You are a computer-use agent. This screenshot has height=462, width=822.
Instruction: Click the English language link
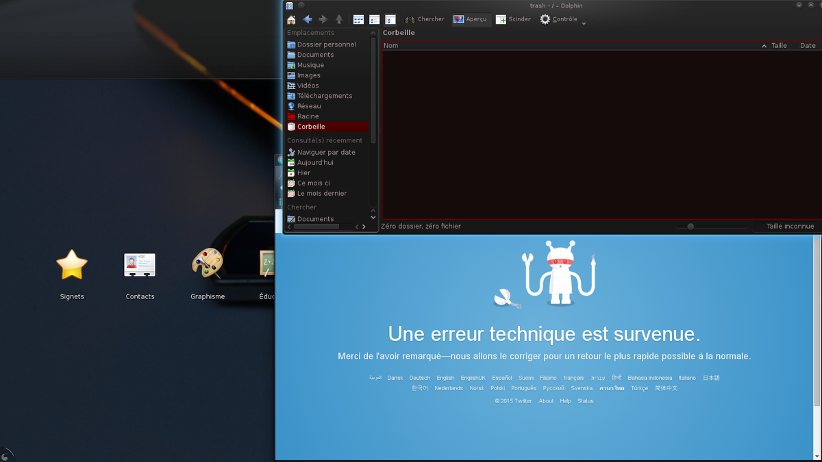(x=445, y=378)
